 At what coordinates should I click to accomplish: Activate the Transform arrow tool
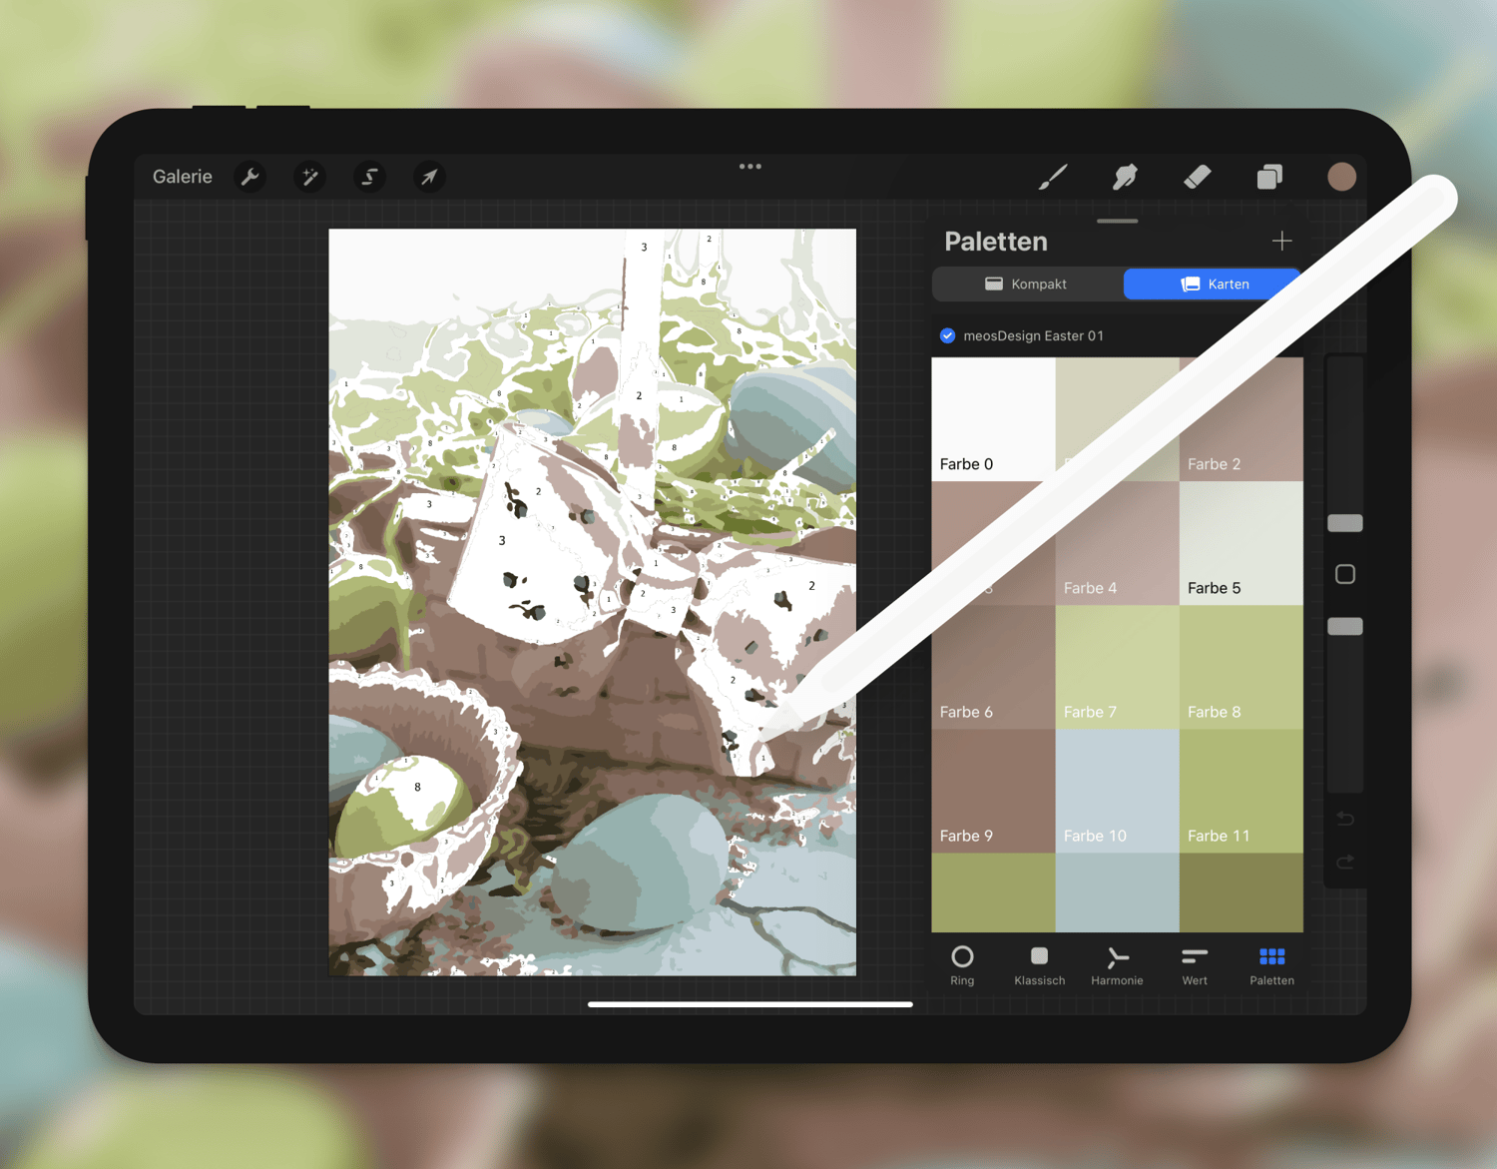429,177
